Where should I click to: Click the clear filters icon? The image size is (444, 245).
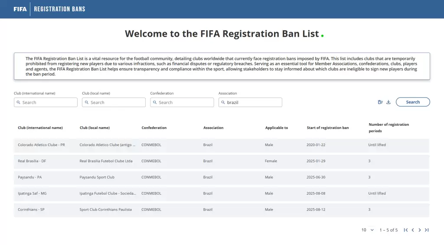380,102
